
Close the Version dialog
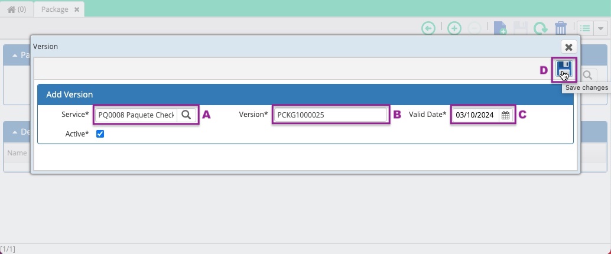click(x=568, y=47)
